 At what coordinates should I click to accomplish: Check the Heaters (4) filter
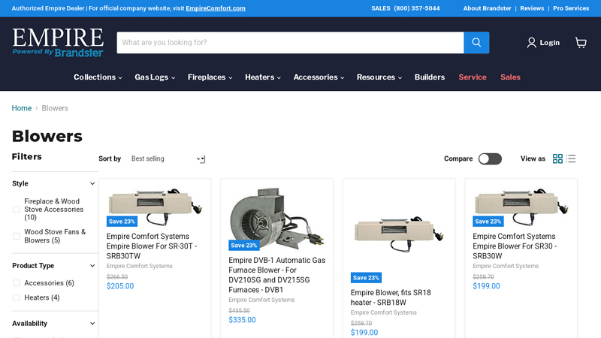click(x=16, y=297)
